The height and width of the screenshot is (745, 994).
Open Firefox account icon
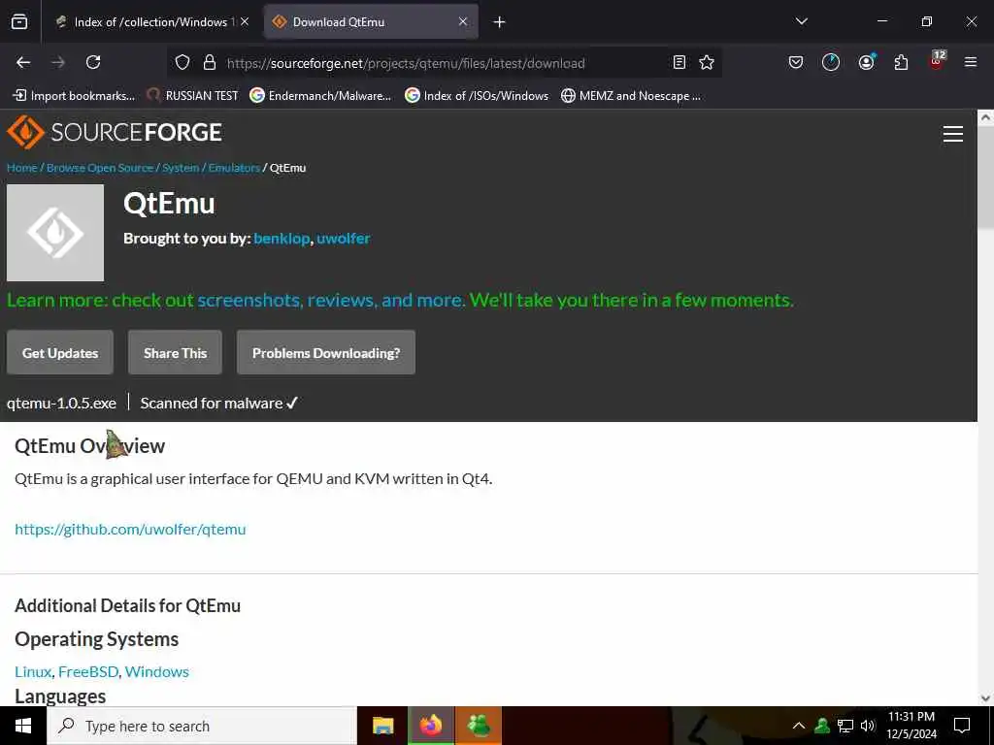click(866, 62)
